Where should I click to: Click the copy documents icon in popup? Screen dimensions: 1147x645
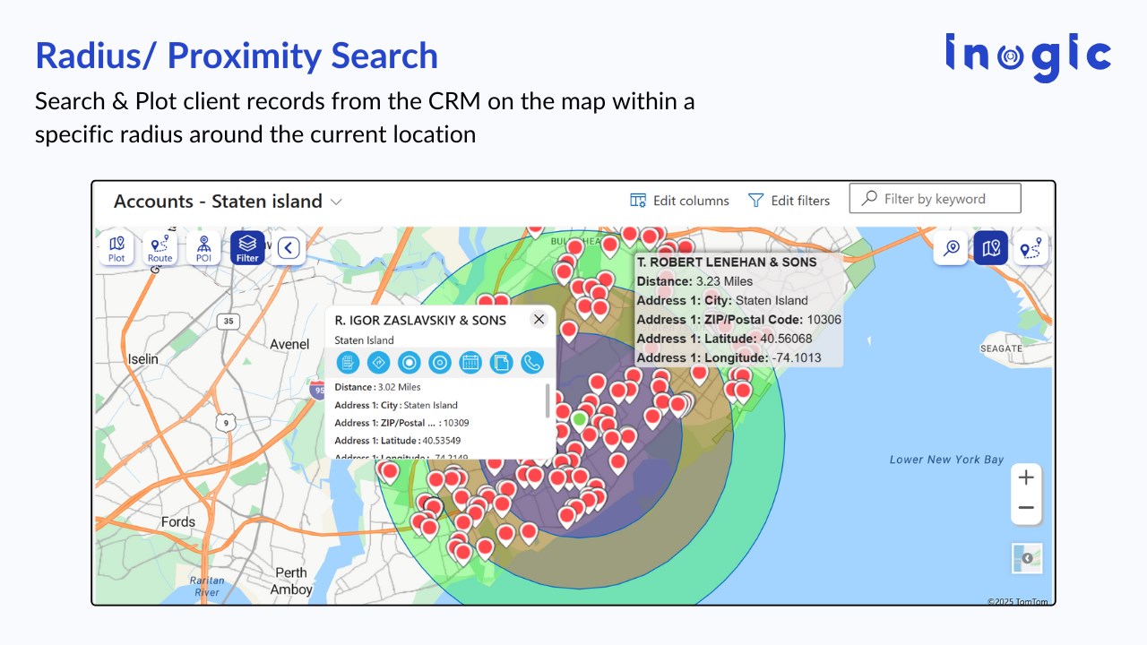(501, 362)
